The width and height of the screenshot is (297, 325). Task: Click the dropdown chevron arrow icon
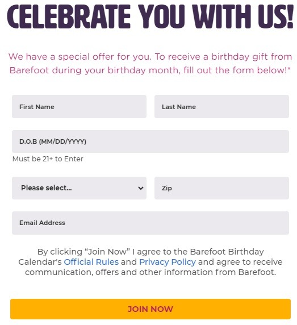141,188
